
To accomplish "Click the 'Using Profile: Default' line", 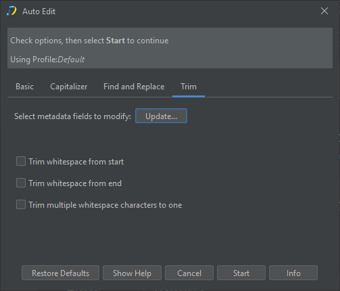I will pos(47,60).
